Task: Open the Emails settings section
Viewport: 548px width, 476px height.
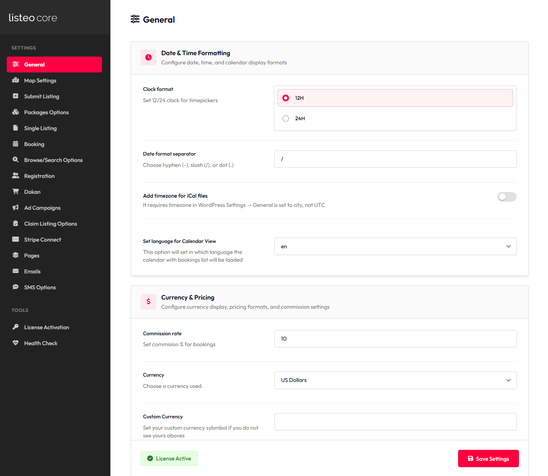Action: [32, 271]
